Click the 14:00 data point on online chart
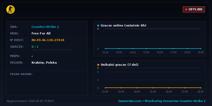This screenshot has height=106, width=212. click(132, 48)
